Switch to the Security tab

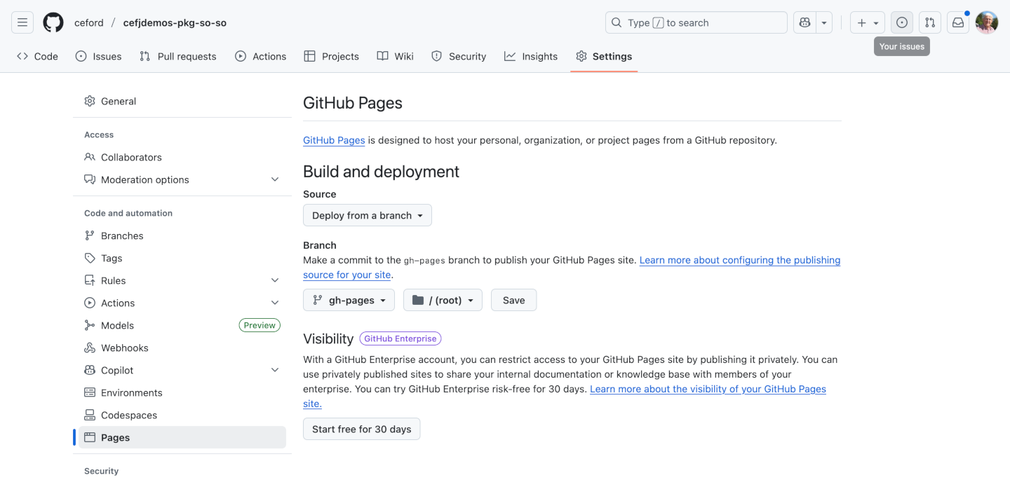pyautogui.click(x=459, y=56)
